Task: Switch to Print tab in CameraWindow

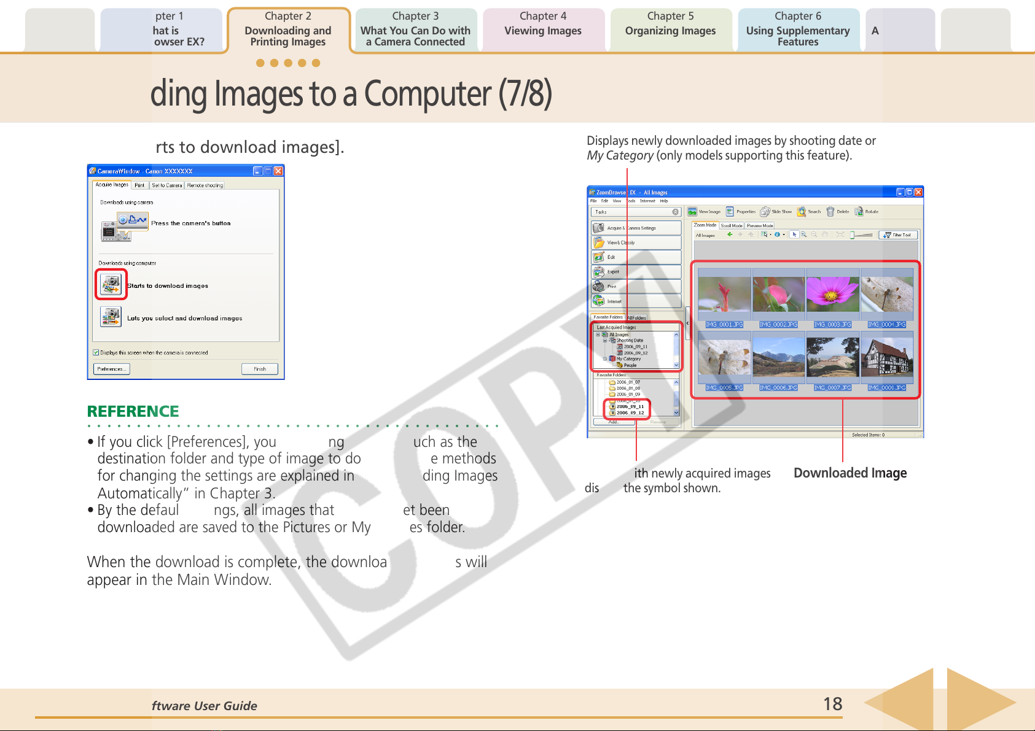Action: [x=140, y=185]
